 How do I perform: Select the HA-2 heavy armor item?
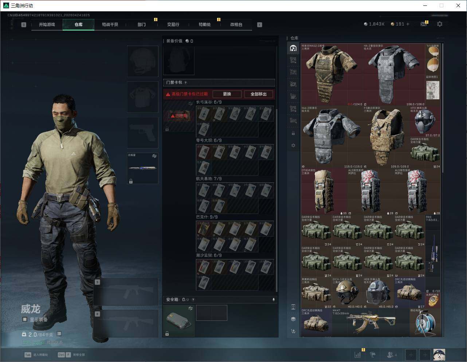(x=394, y=75)
